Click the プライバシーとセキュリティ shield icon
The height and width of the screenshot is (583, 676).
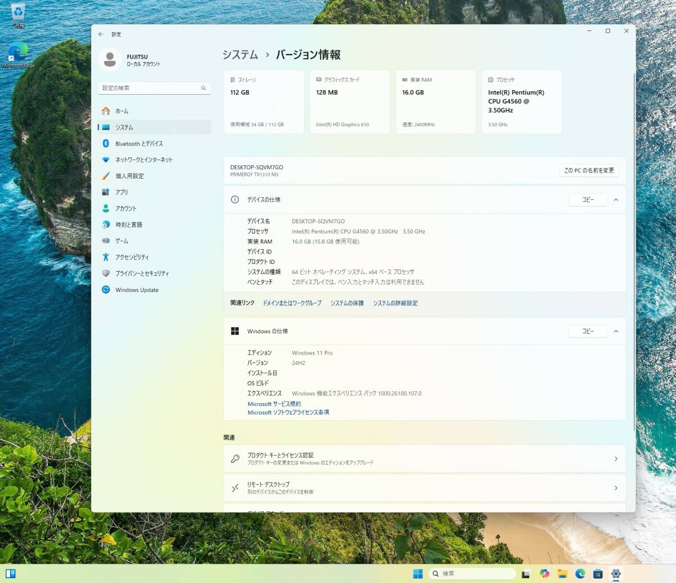coord(105,273)
